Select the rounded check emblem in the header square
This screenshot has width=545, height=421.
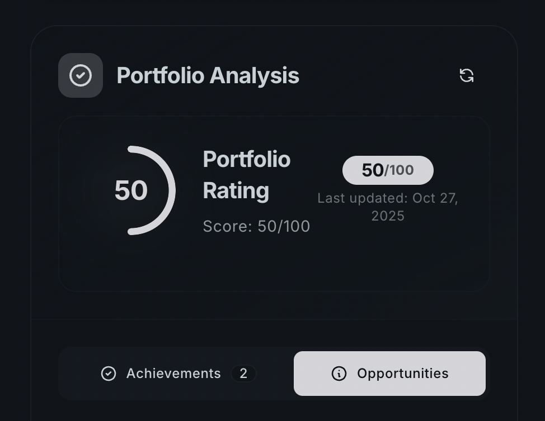pyautogui.click(x=81, y=75)
